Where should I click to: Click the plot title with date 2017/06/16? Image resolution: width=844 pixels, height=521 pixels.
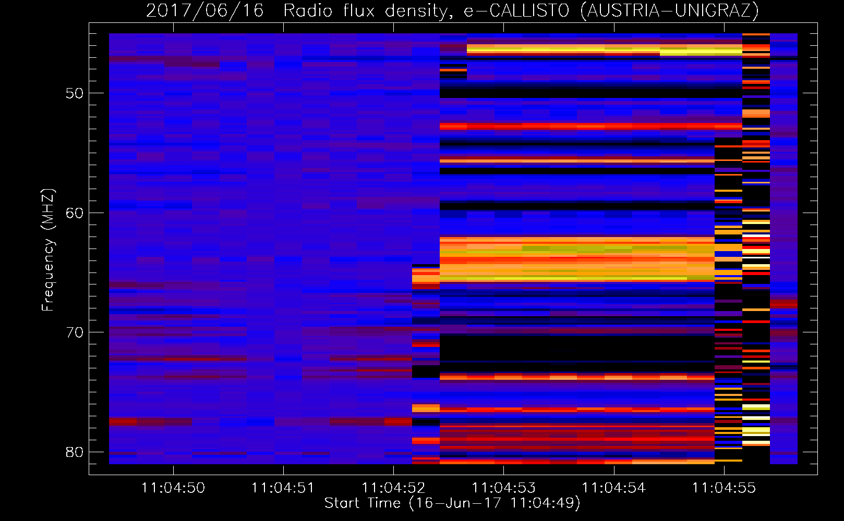pos(452,10)
